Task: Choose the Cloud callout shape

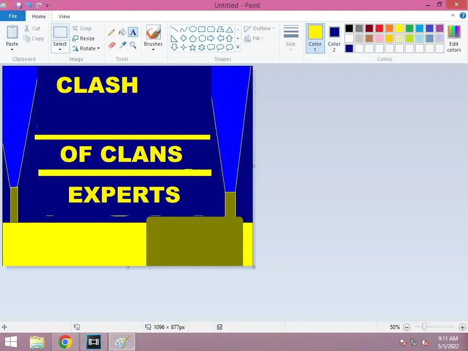Action: coord(229,47)
